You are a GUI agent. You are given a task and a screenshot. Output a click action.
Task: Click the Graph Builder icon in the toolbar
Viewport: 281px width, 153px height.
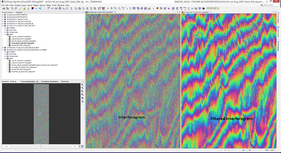99,9
